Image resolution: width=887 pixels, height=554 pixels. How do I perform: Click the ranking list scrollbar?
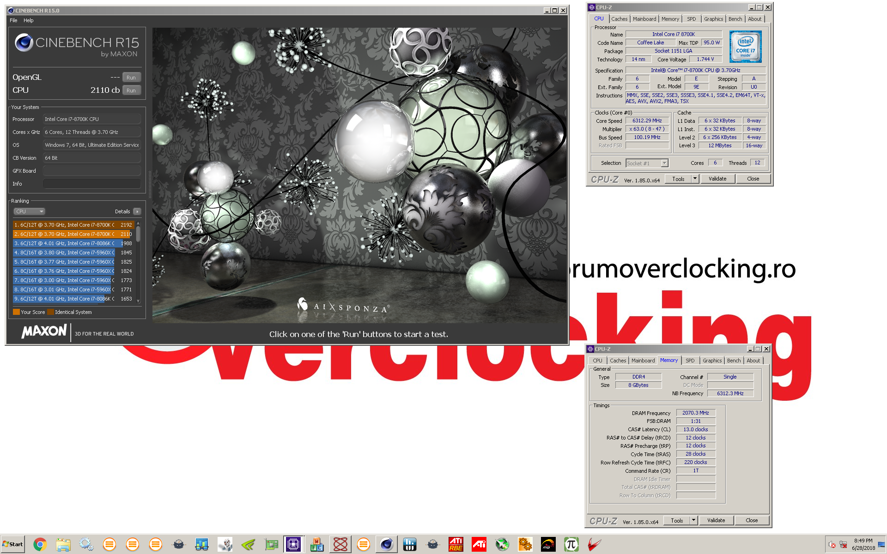(x=138, y=262)
